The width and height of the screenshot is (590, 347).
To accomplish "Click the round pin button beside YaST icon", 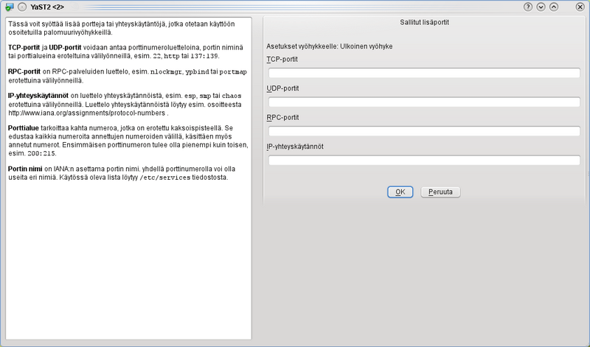I will click(x=21, y=7).
